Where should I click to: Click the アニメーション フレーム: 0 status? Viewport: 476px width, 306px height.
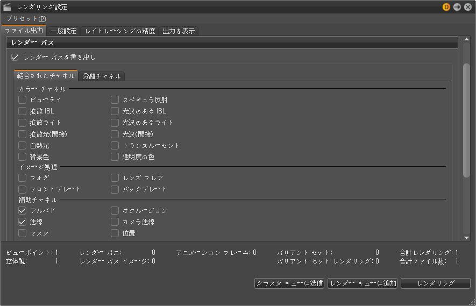coord(216,253)
